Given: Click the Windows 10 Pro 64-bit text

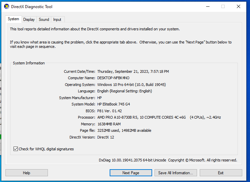Looking at the screenshot, I should [x=132, y=85].
